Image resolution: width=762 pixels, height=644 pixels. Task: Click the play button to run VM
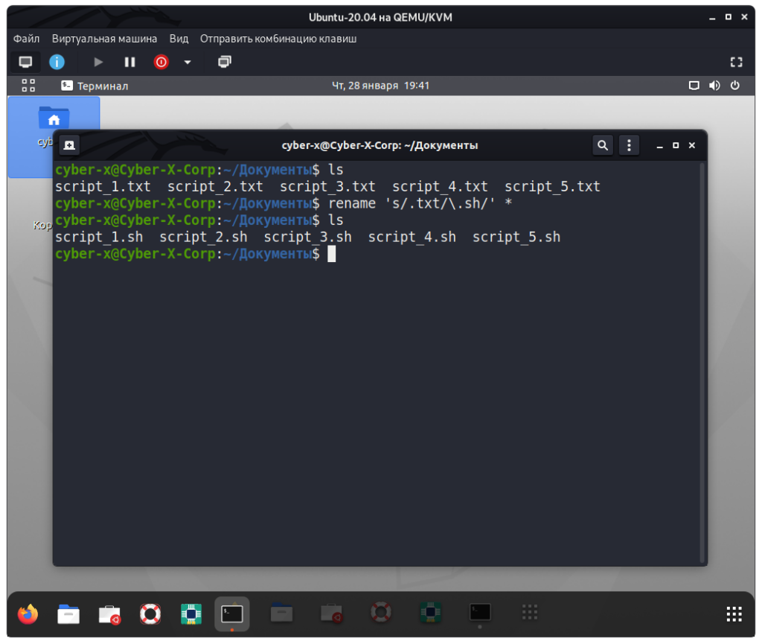click(x=98, y=62)
